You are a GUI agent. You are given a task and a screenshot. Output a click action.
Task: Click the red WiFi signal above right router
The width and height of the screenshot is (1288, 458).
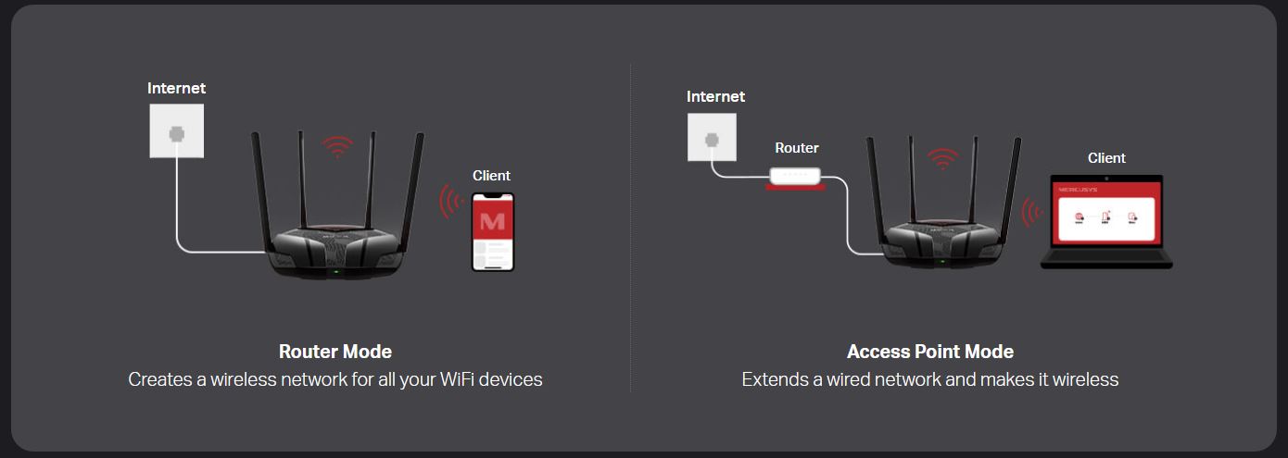click(943, 159)
